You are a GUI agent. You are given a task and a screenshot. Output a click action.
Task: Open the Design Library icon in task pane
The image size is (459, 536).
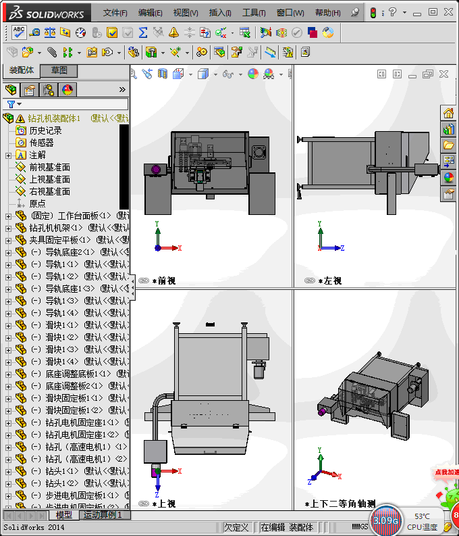click(x=448, y=129)
